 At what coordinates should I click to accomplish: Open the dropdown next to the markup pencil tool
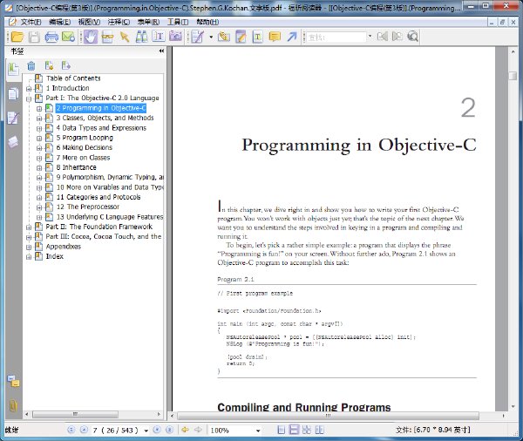point(211,37)
